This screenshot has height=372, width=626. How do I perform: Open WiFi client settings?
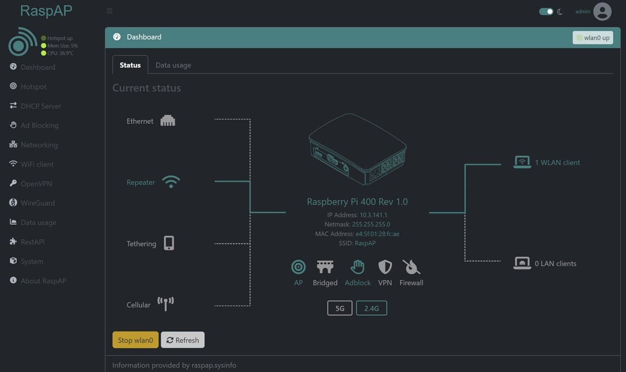(31, 164)
